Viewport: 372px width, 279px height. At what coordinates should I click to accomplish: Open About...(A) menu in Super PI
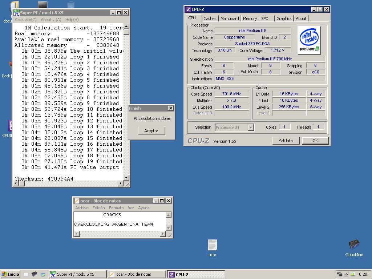click(x=51, y=20)
